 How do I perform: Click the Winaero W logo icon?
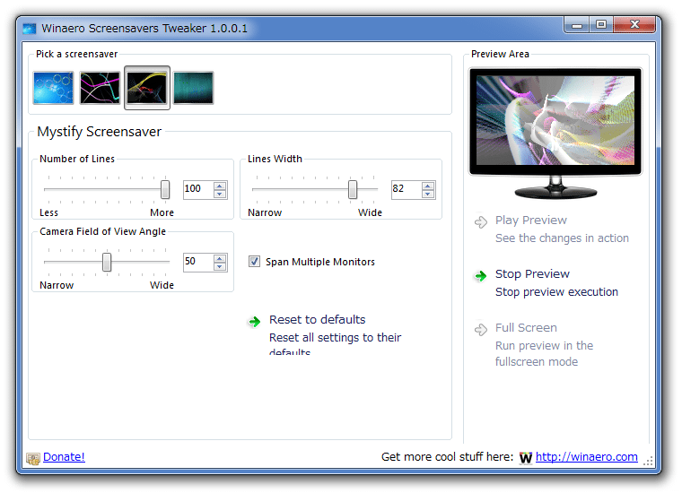click(x=526, y=458)
